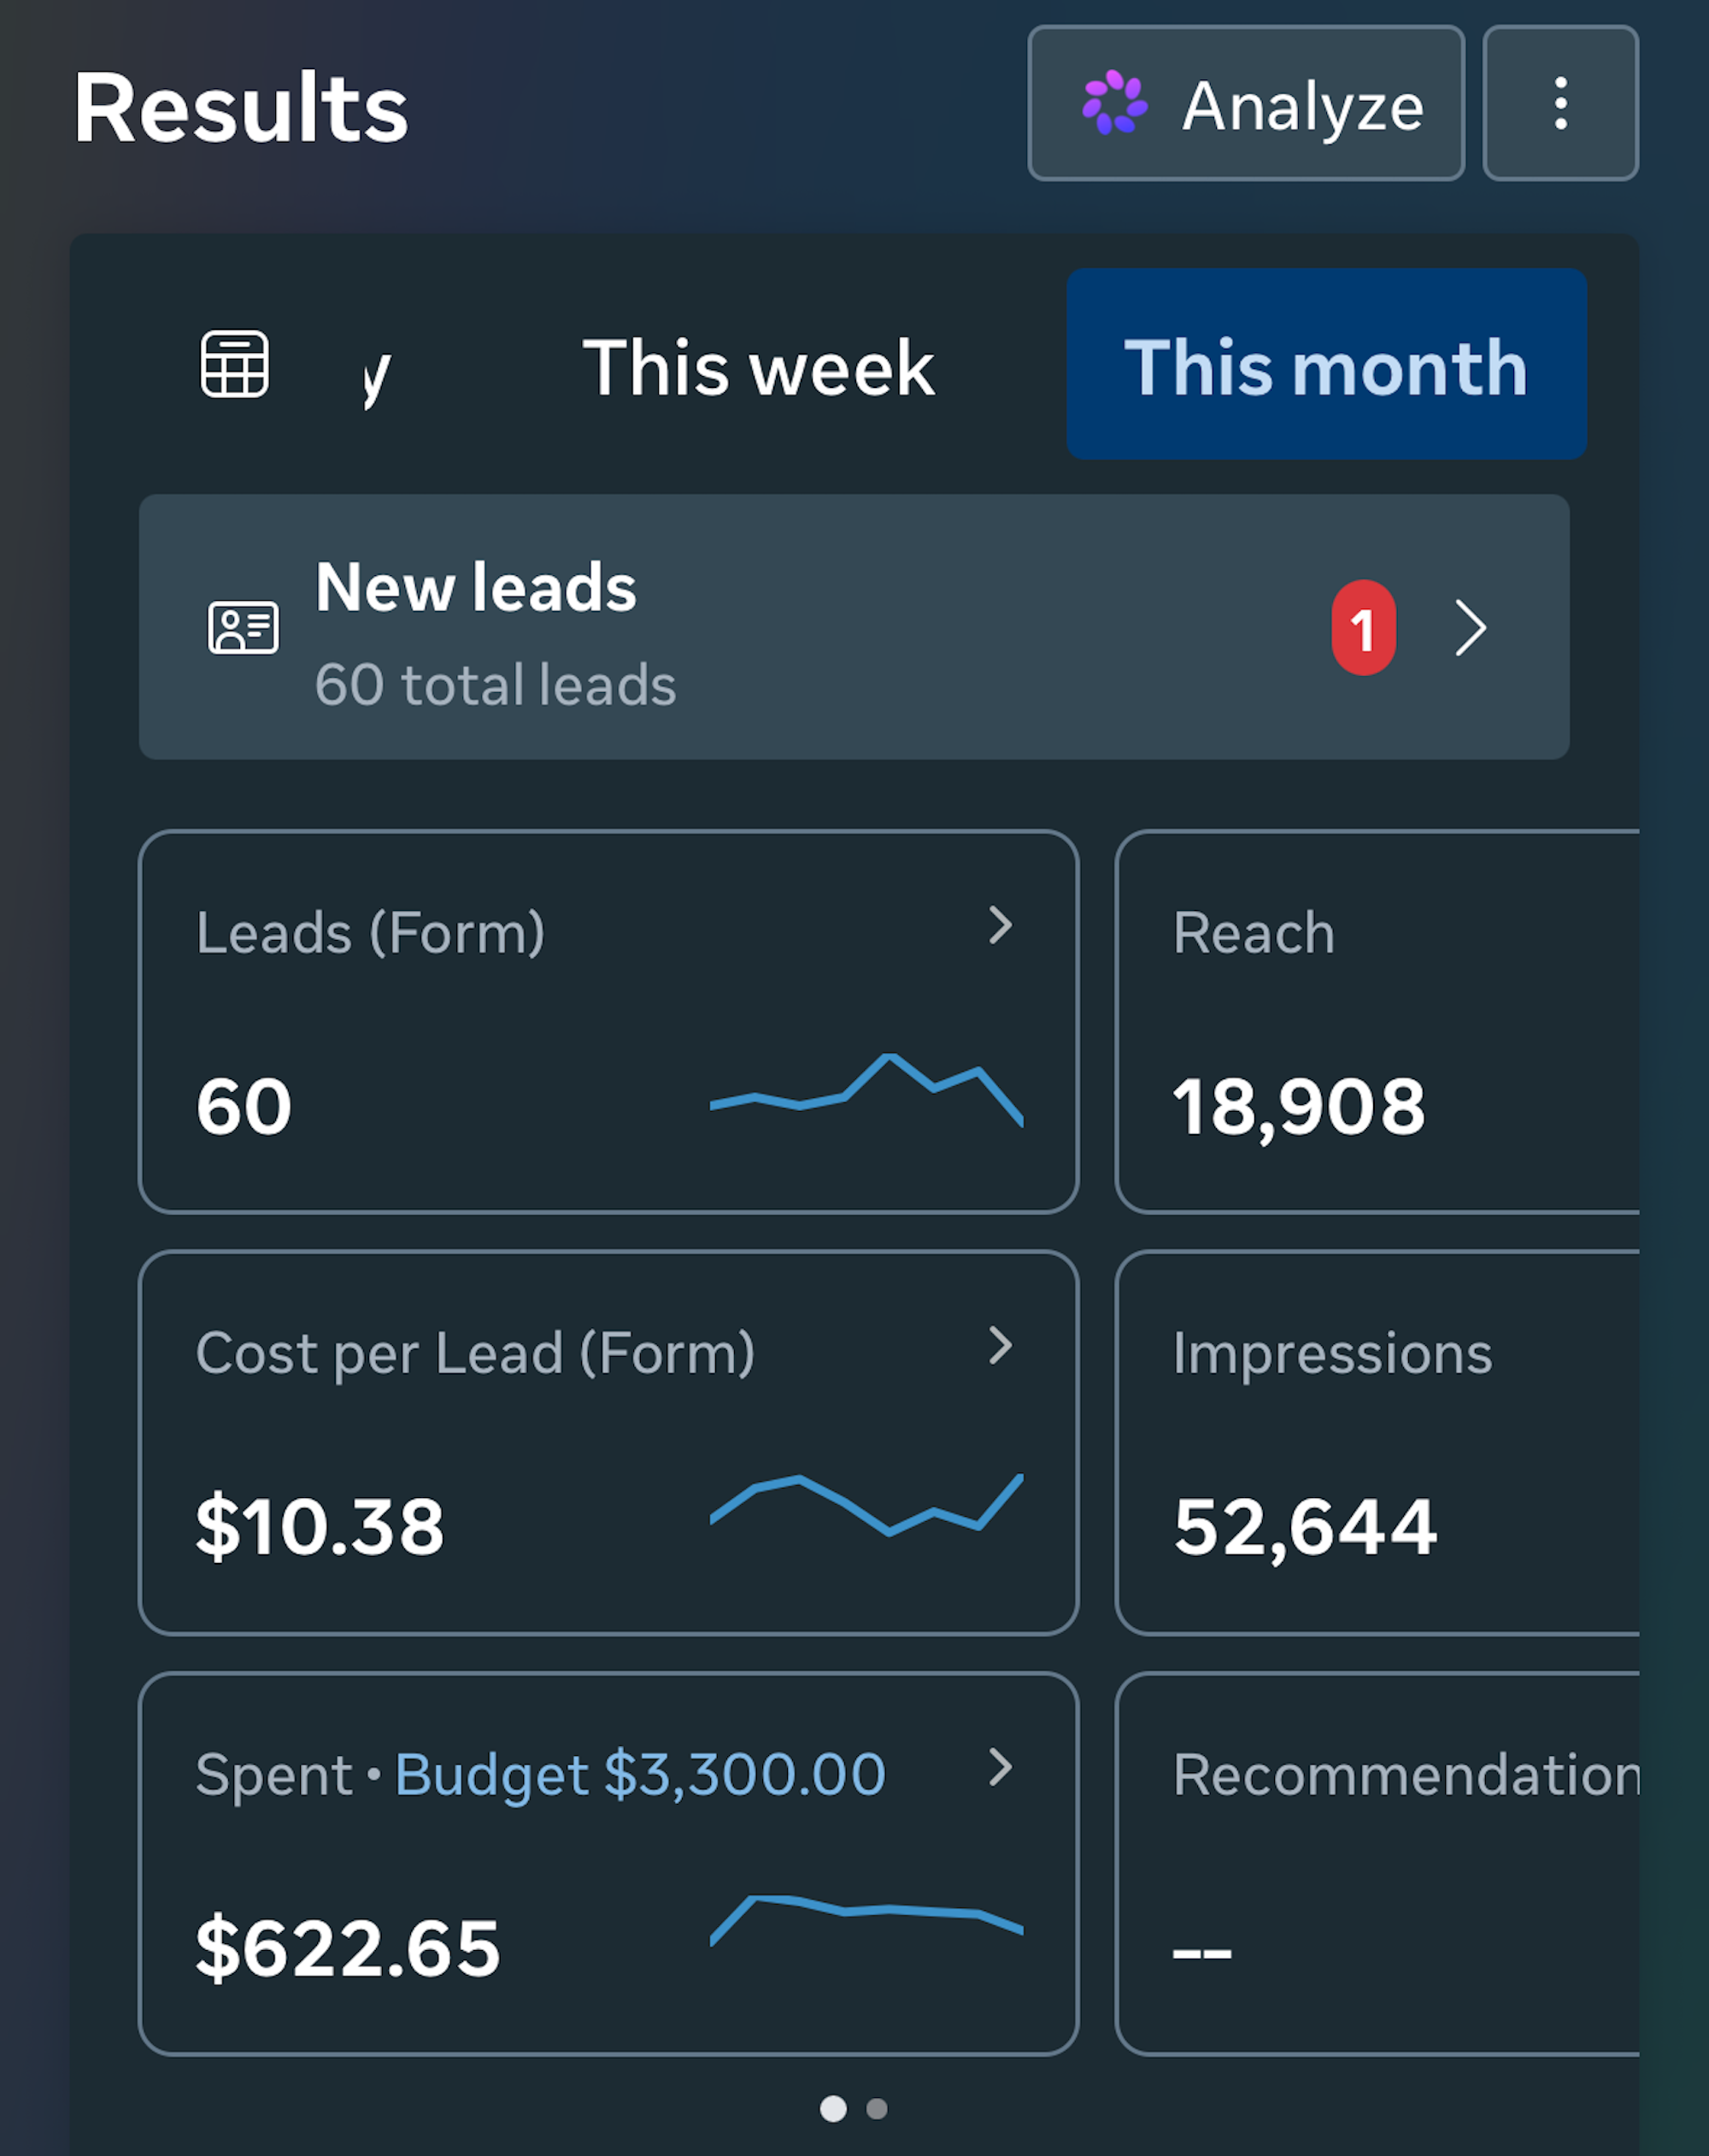Image resolution: width=1709 pixels, height=2156 pixels.
Task: Click the 60 total leads text
Action: coord(495,685)
